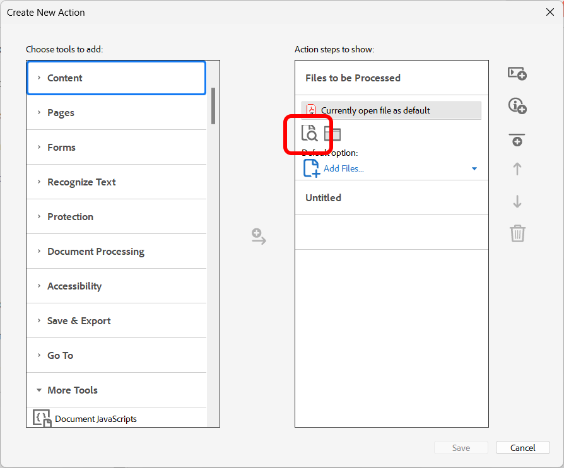Click the tools list vertical scrollbar
Screen dimensions: 564x468
[213, 106]
